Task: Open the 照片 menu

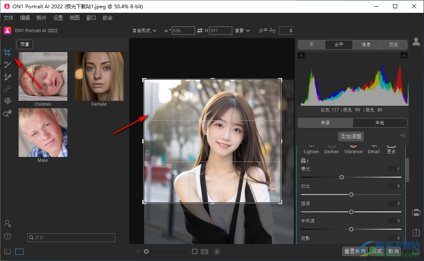Action: click(x=41, y=18)
